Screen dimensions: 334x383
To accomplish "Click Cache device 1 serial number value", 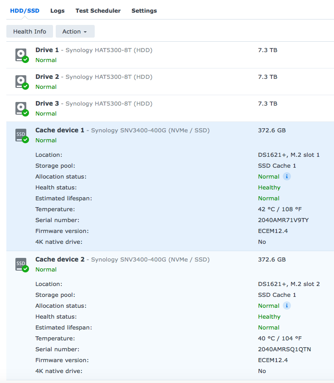I will click(283, 220).
